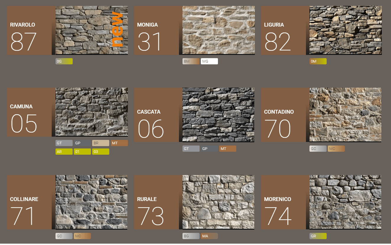Click the large number 82
The image size is (391, 245).
[x=278, y=42]
